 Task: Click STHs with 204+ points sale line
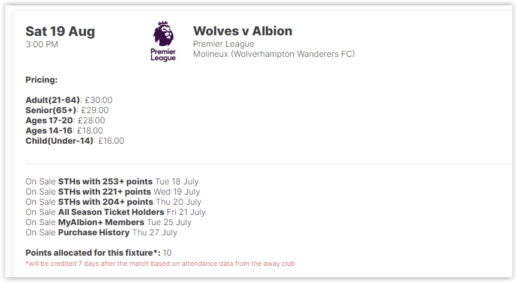(x=114, y=202)
